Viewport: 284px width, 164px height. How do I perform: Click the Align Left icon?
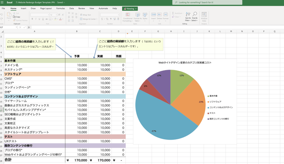(69, 17)
